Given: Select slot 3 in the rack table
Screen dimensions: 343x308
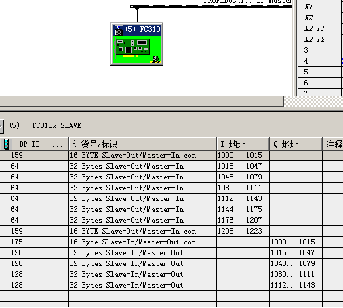Looking at the screenshot, I should click(319, 50).
